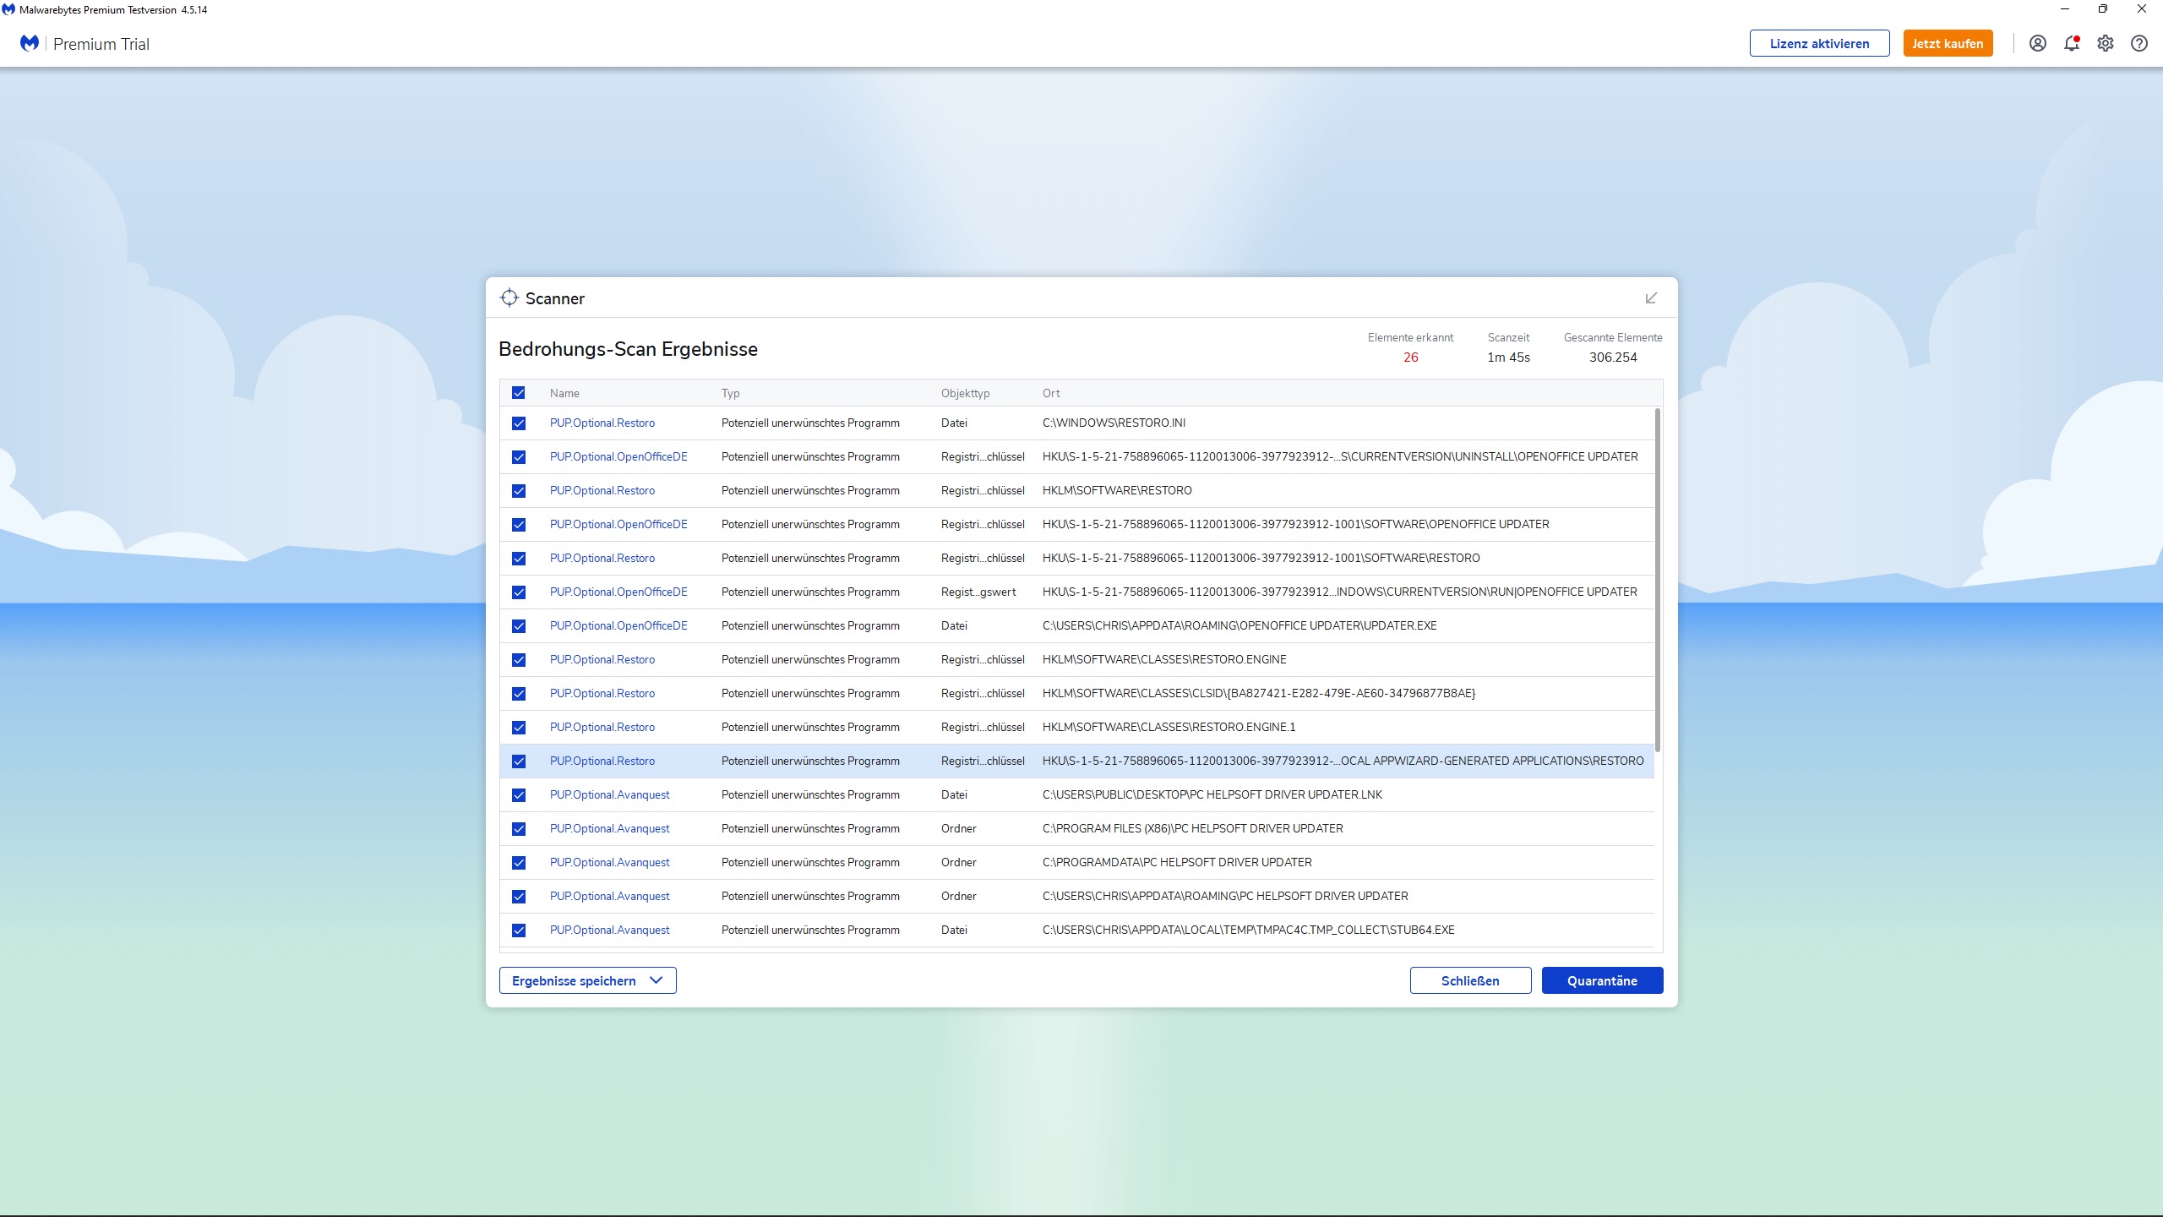Sort the list by Name column header

(564, 393)
